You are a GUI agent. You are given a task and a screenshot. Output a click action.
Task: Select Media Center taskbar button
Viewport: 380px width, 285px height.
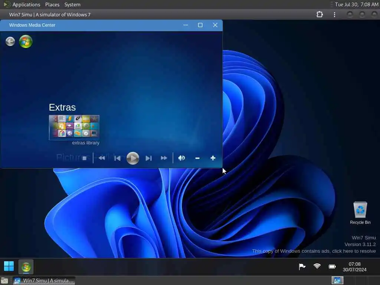(26, 267)
